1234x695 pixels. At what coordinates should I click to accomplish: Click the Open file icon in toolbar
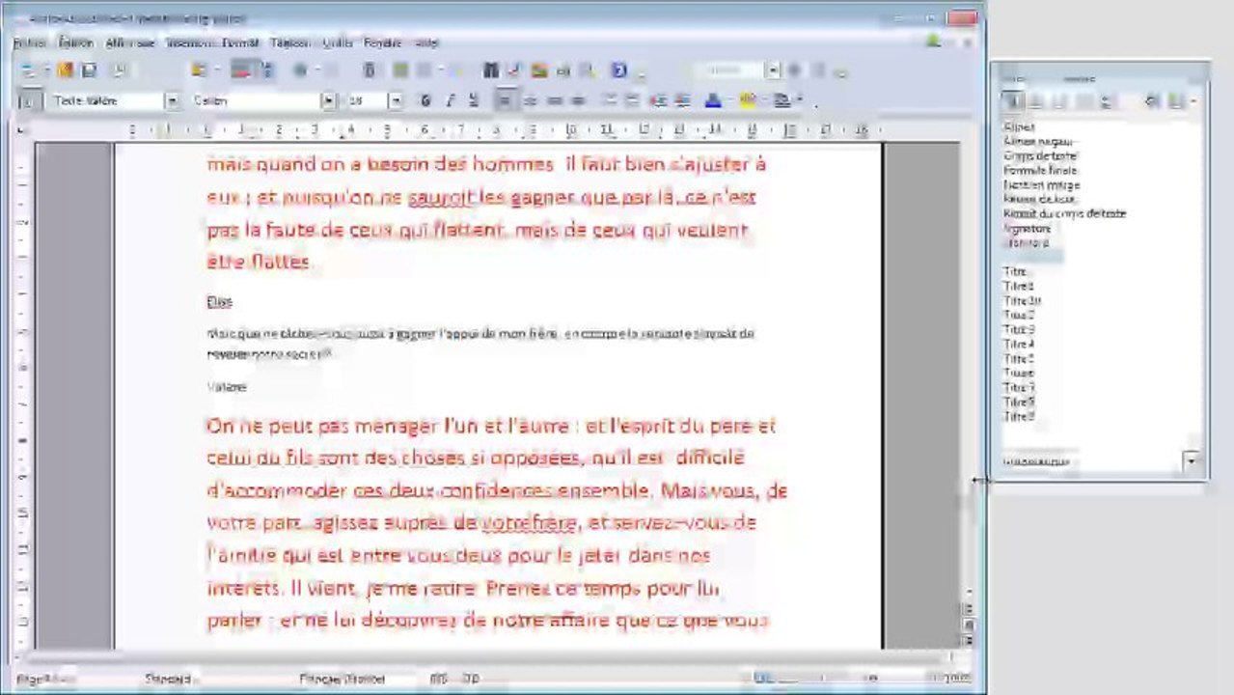(65, 70)
